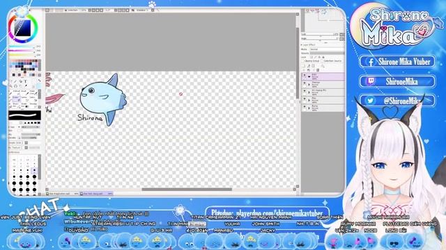Select the magic wand tool
446x250 pixels.
point(21,81)
